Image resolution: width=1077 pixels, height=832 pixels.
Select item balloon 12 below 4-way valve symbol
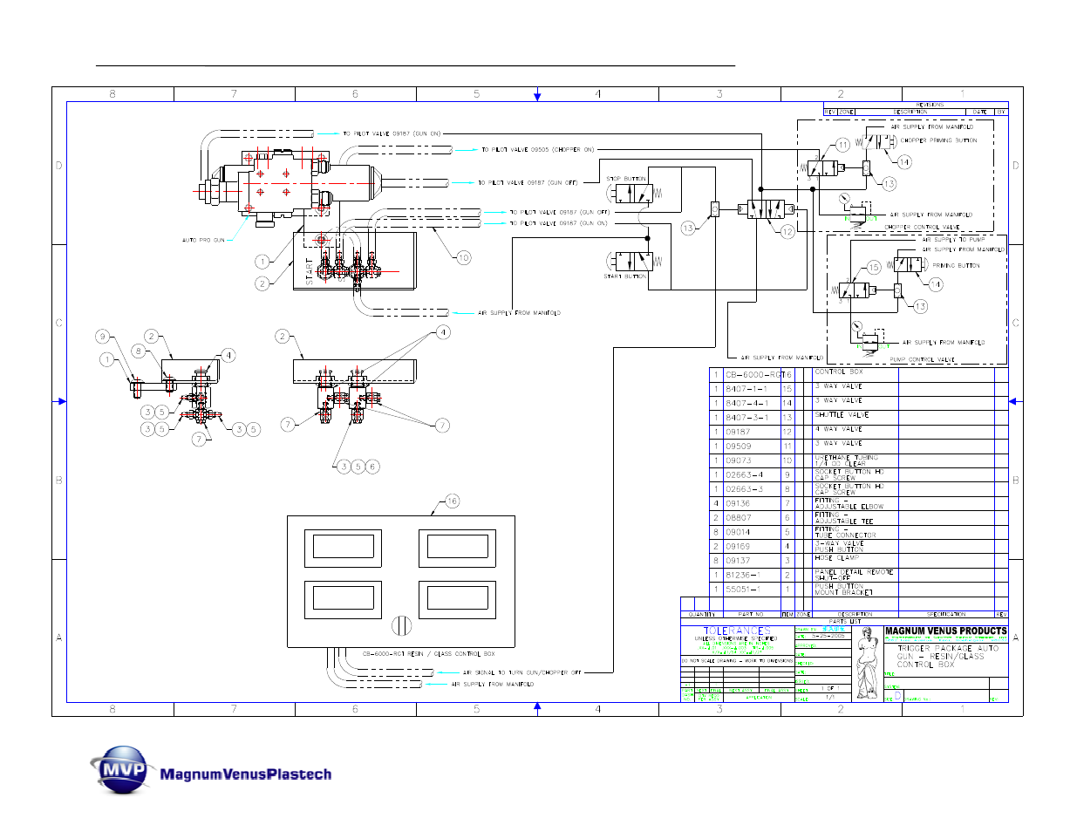click(787, 232)
